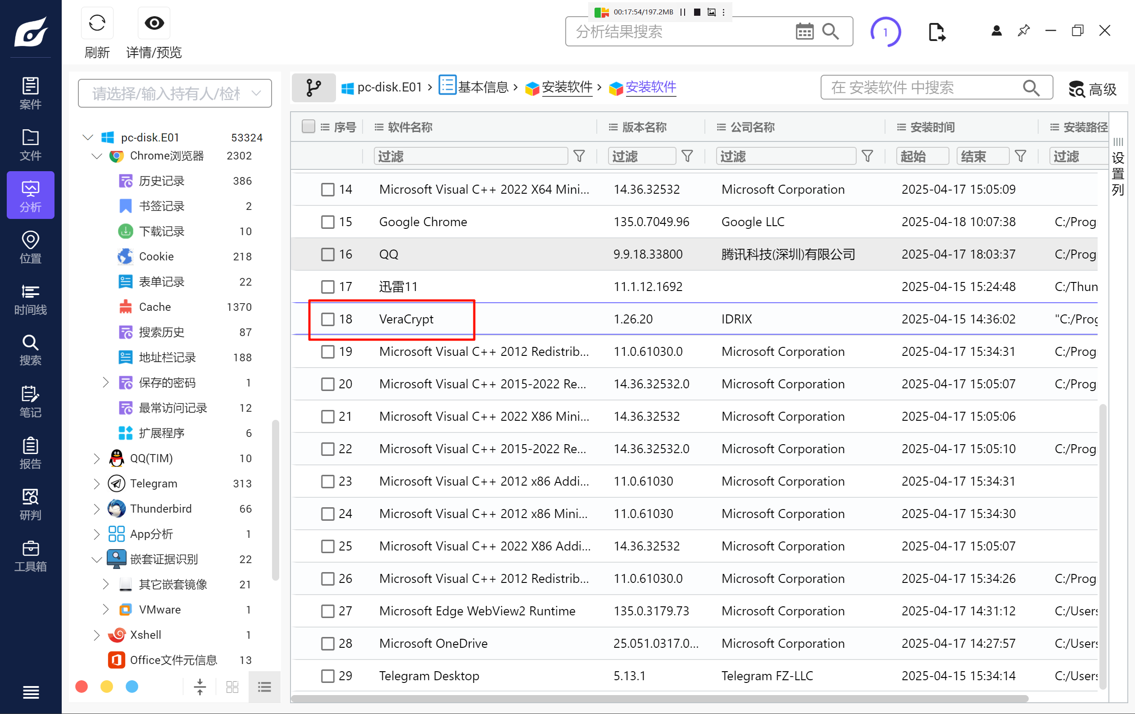Expand the QQ(TIM) tree node
This screenshot has height=714, width=1135.
(97, 458)
